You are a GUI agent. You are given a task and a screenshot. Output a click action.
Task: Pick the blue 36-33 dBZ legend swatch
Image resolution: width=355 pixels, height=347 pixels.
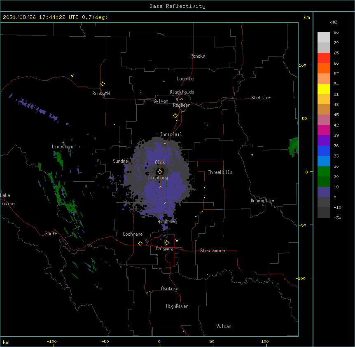click(x=324, y=150)
